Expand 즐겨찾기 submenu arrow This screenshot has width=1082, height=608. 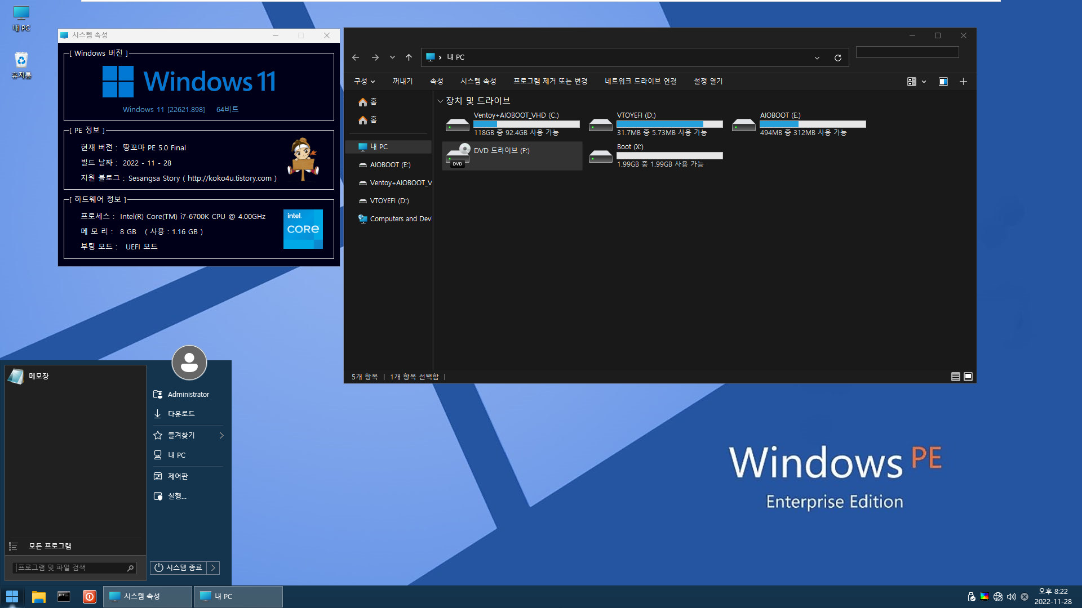tap(221, 435)
